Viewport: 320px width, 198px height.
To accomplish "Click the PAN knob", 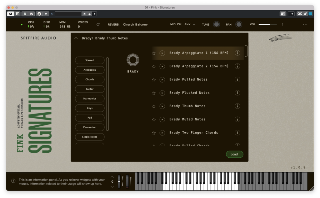I will coord(238,24).
